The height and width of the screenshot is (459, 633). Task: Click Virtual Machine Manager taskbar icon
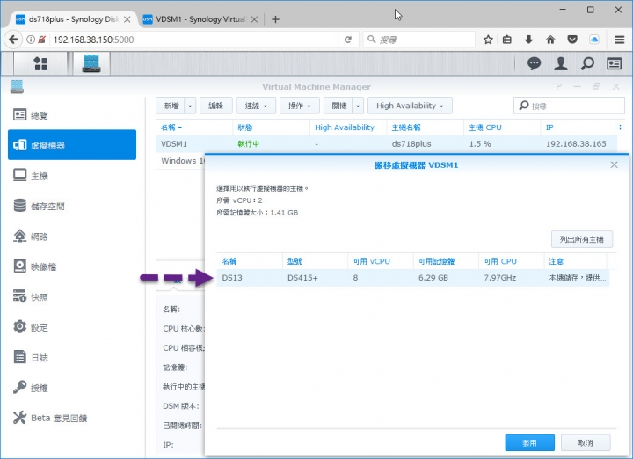(x=91, y=63)
